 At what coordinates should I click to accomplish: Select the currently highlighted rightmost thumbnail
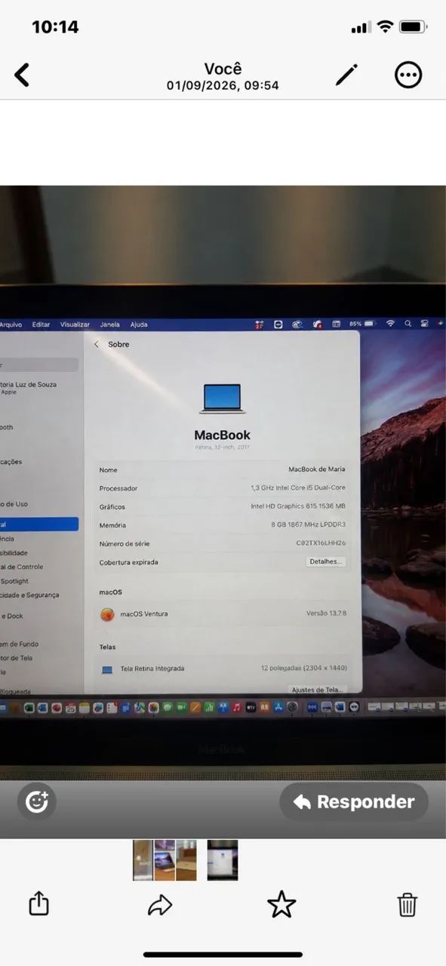223,860
